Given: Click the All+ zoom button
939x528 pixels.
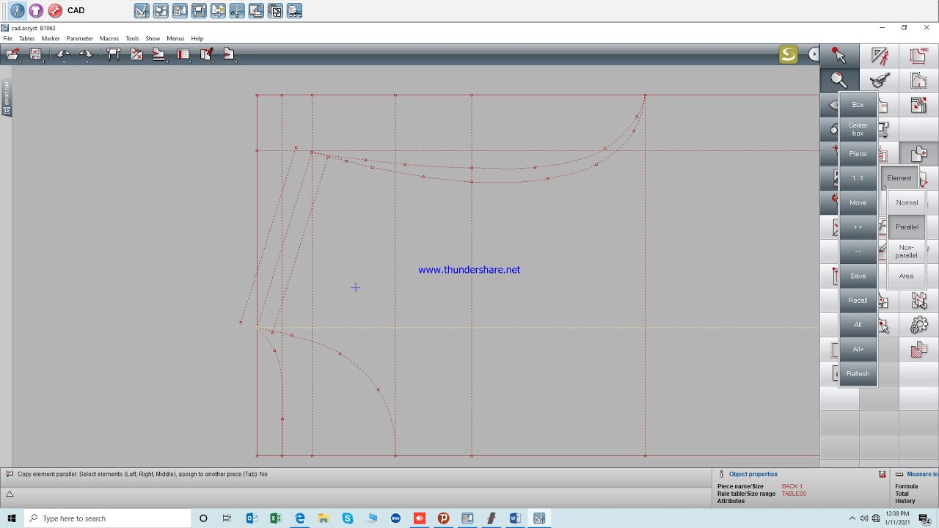Looking at the screenshot, I should click(858, 349).
